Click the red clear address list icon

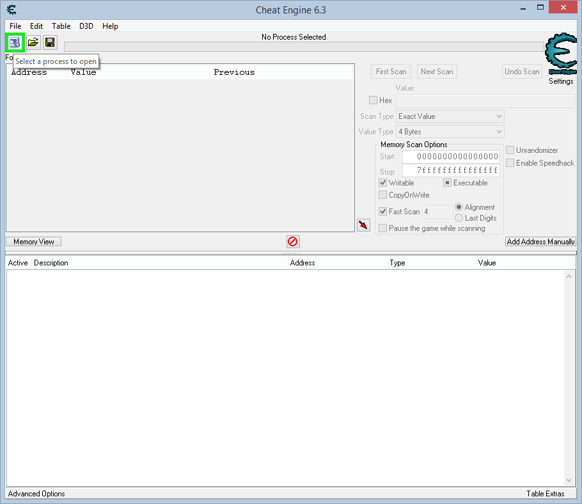point(293,242)
